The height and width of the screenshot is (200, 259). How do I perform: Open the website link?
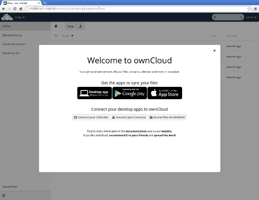point(167,131)
